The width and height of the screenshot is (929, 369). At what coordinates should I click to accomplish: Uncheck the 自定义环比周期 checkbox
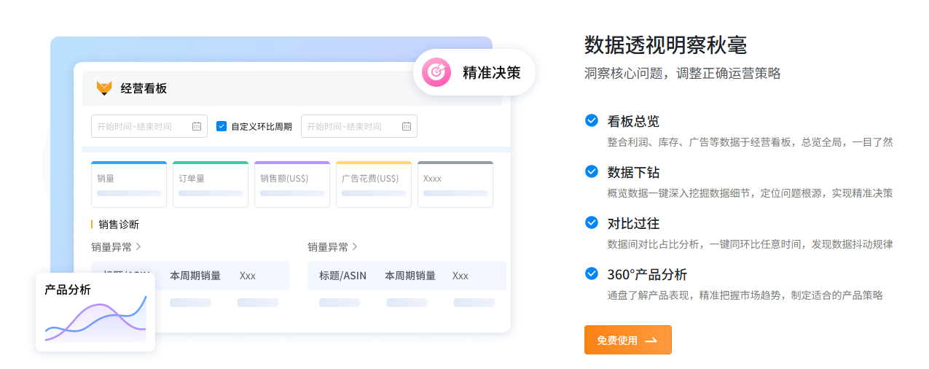point(222,126)
